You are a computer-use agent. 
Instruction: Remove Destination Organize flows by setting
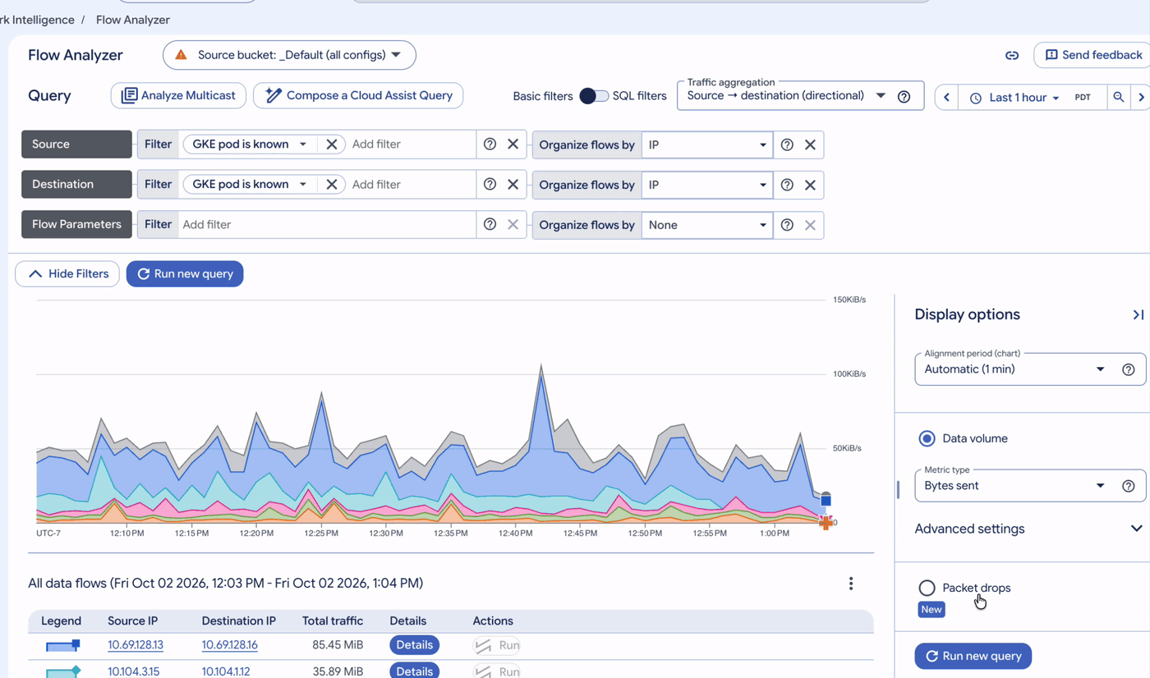(810, 185)
